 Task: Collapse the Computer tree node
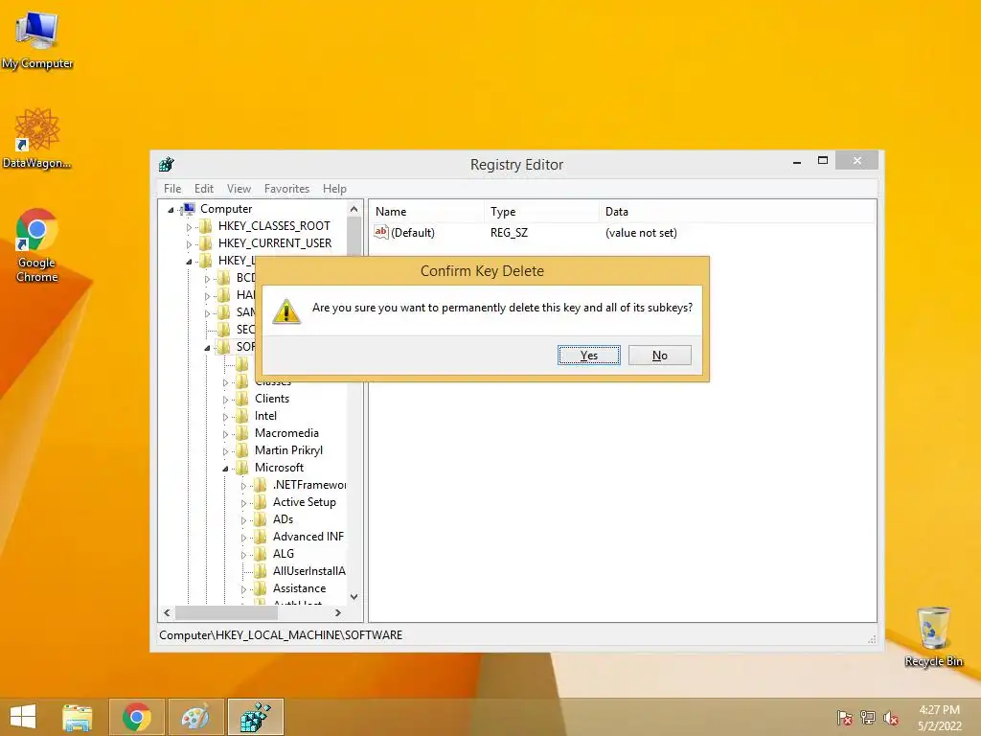click(171, 210)
